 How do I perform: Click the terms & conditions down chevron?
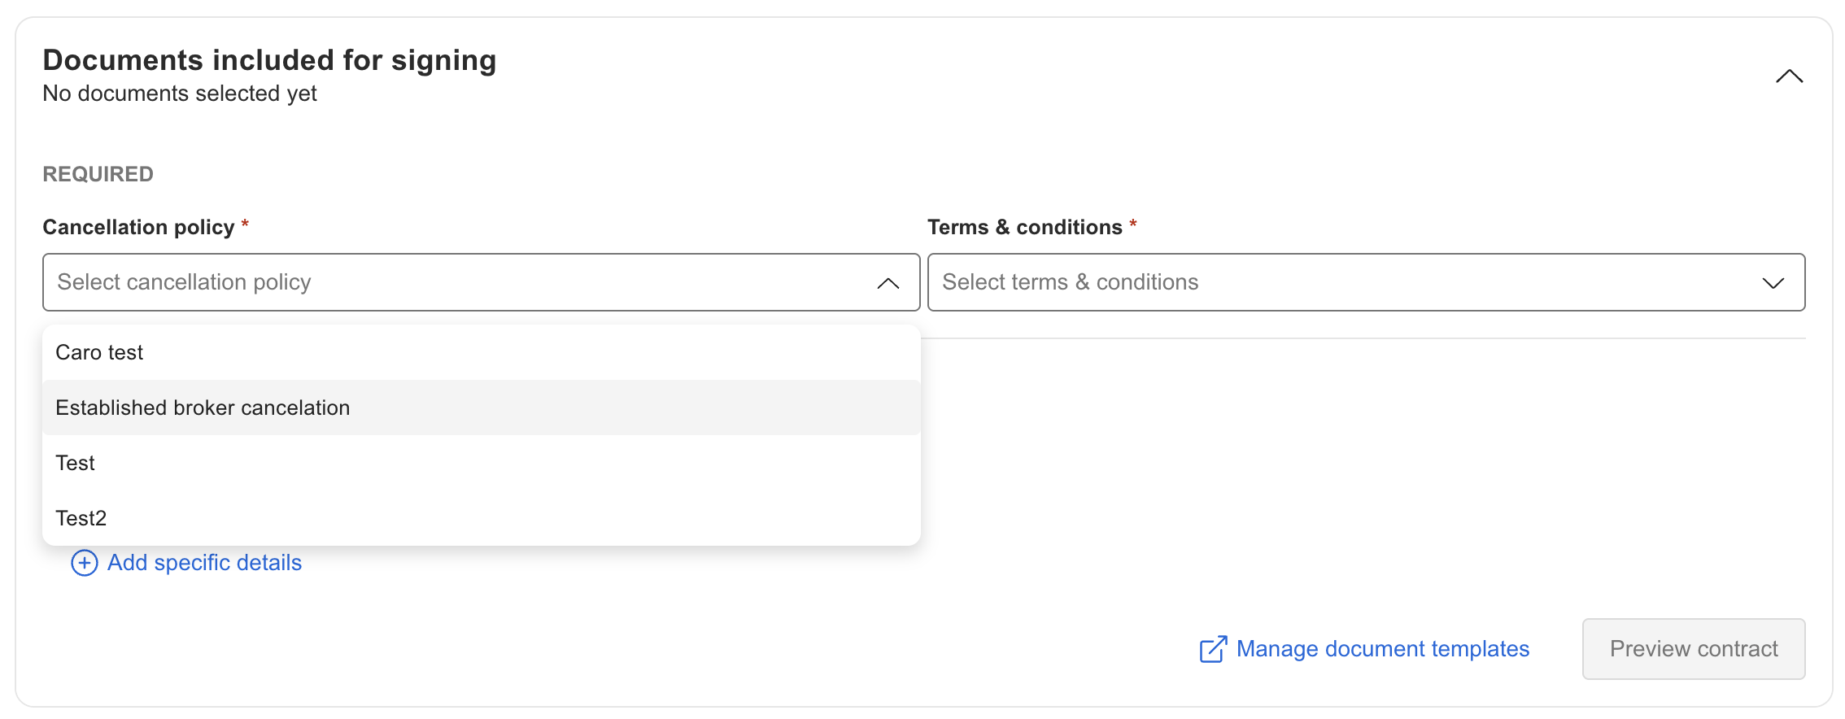click(1773, 283)
